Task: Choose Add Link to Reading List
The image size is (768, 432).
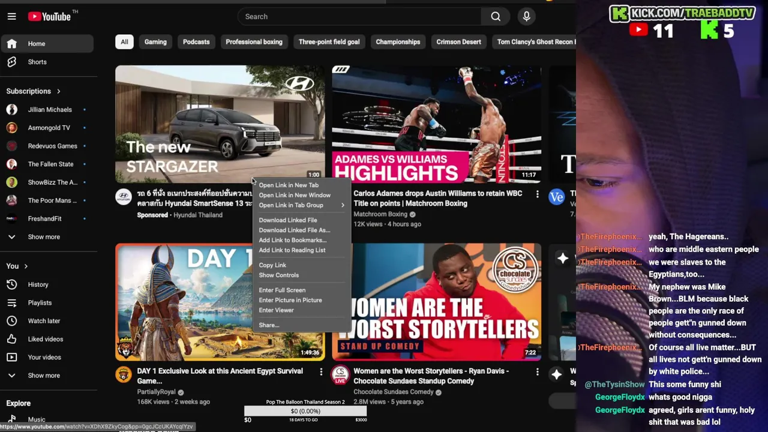Action: point(302,250)
